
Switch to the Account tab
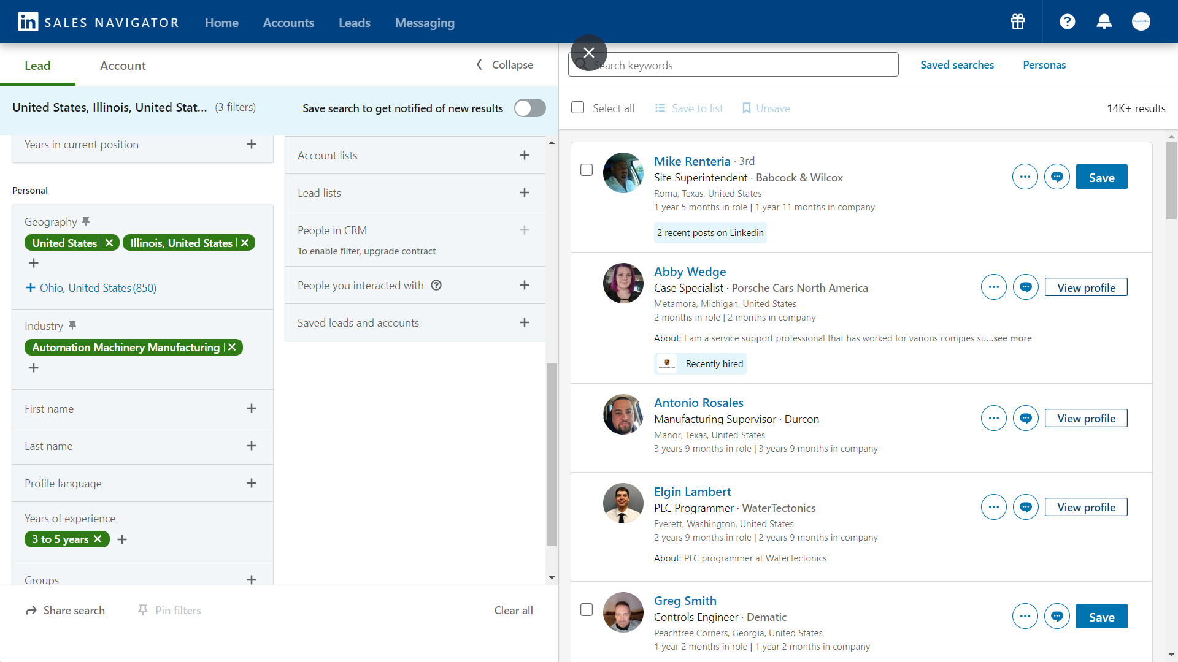pos(123,66)
